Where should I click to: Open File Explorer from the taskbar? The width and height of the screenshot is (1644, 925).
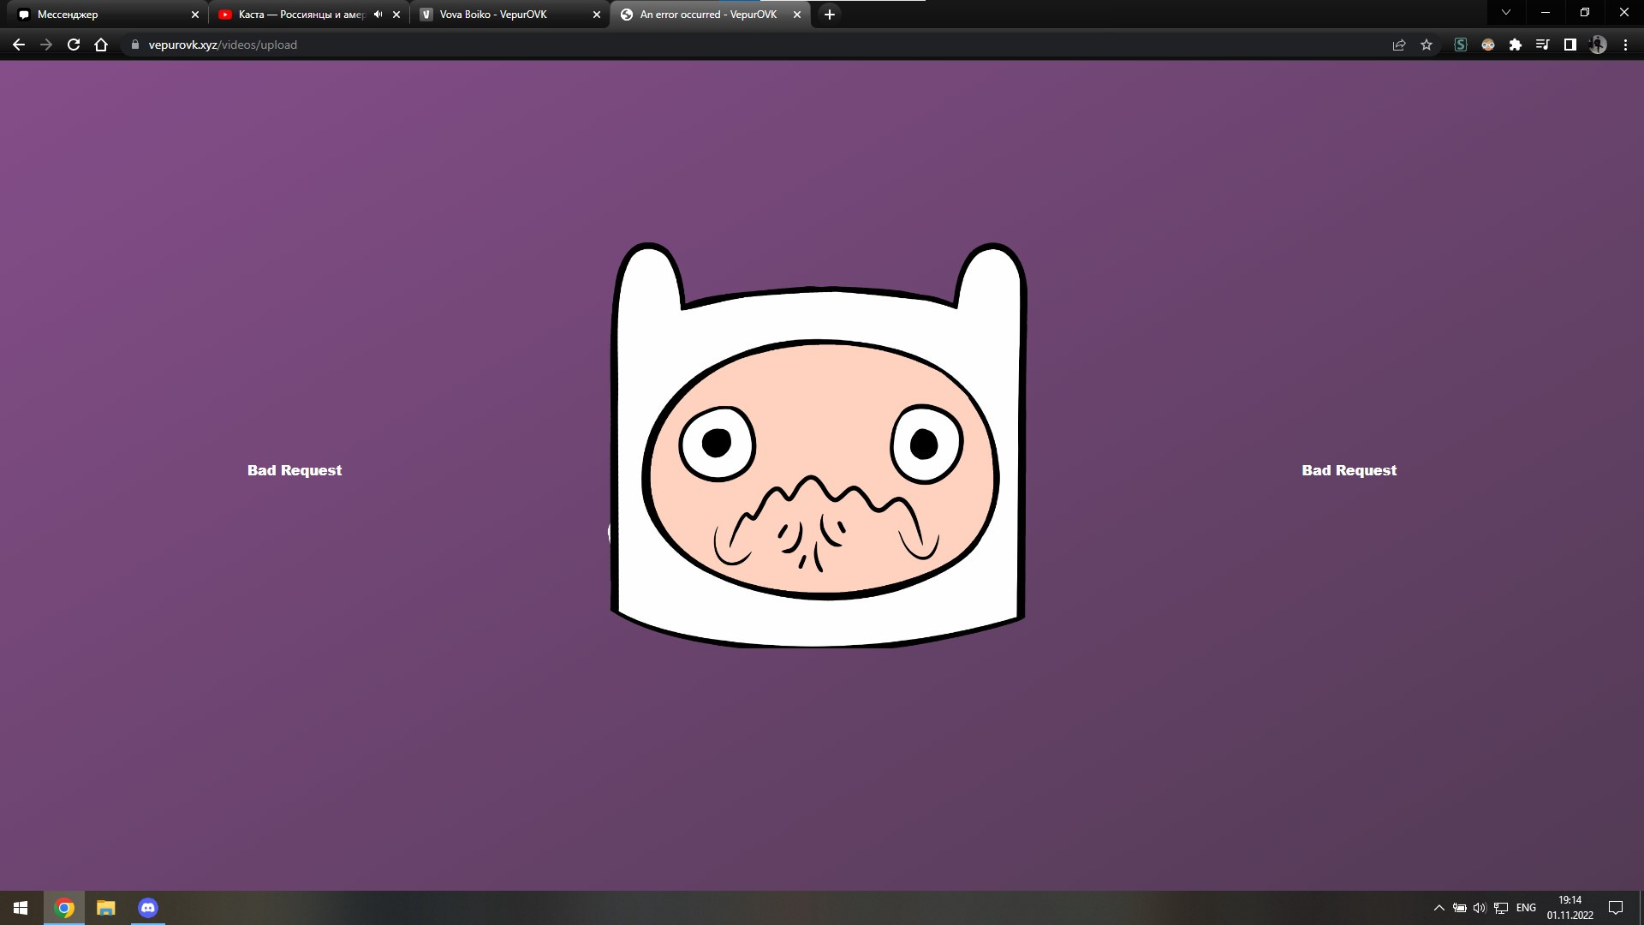click(106, 908)
